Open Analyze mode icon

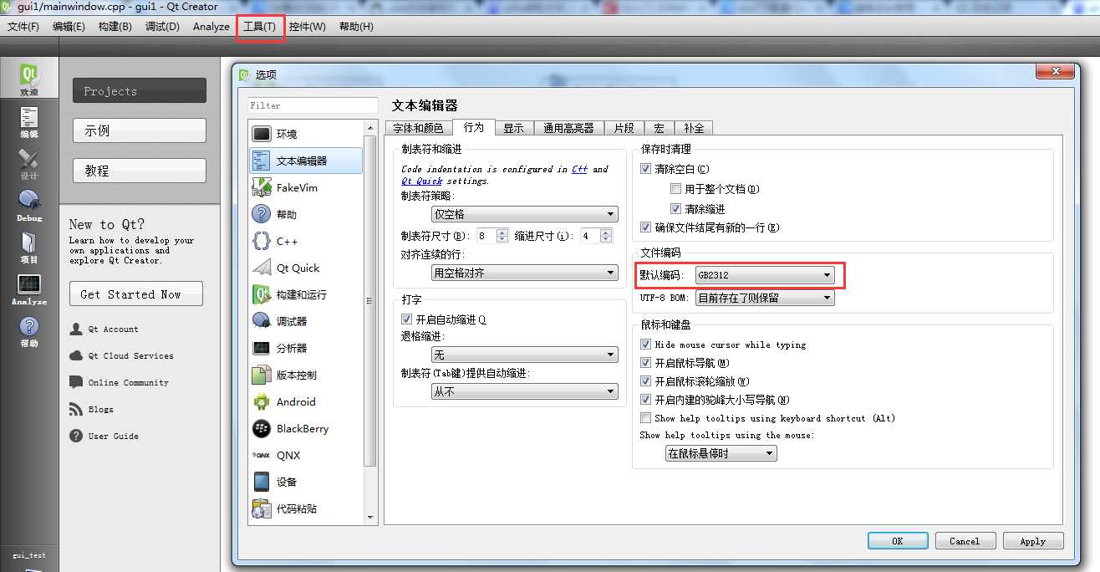point(29,284)
